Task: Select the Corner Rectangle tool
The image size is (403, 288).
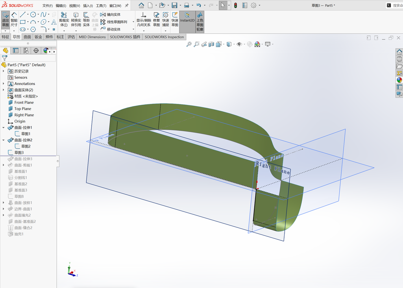Action: [22, 22]
